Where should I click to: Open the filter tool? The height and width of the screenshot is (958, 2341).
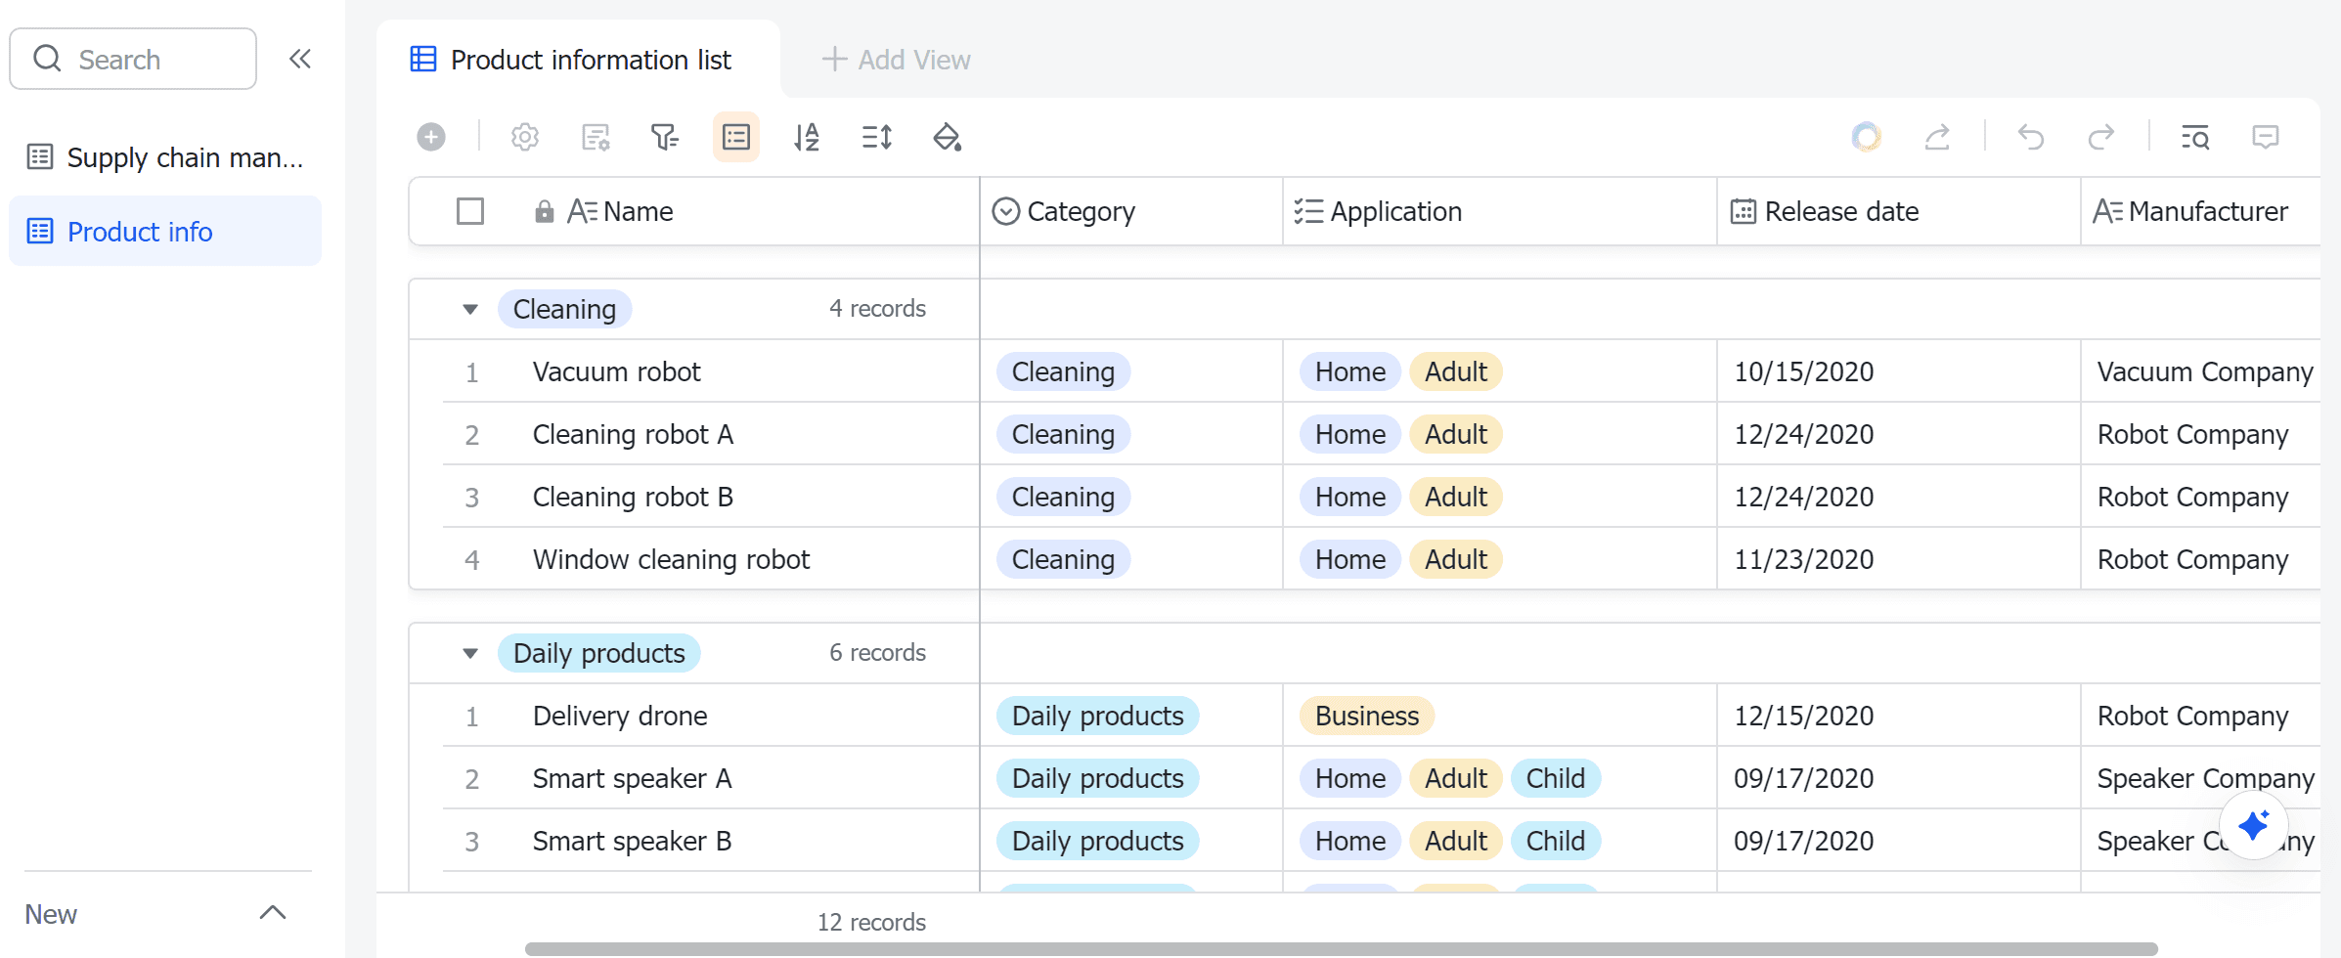665,137
